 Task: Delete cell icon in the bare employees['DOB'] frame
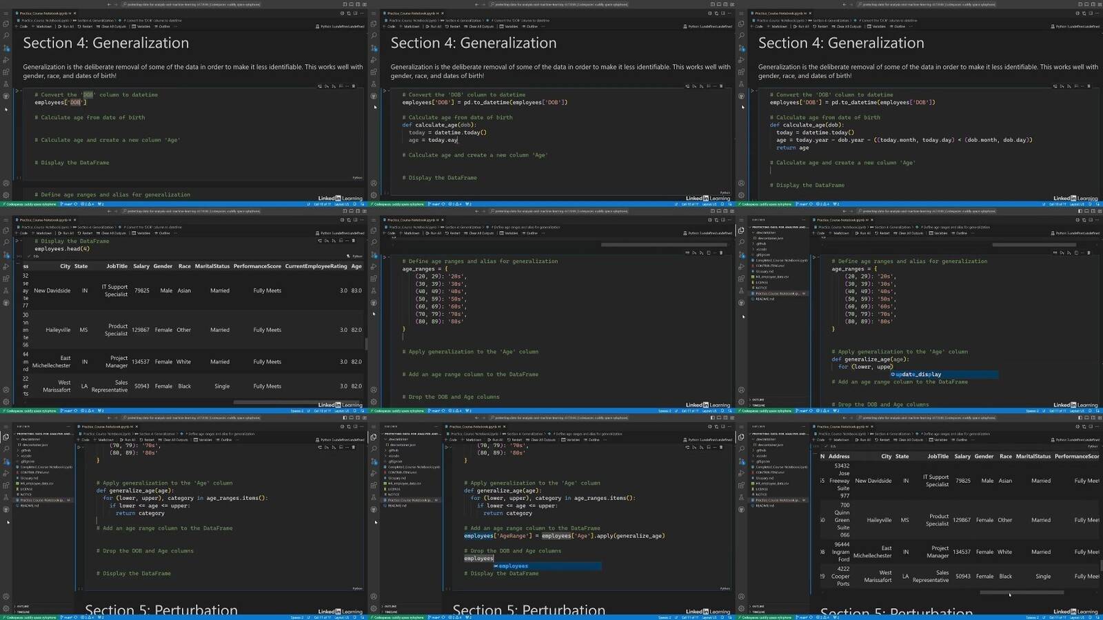tap(353, 86)
